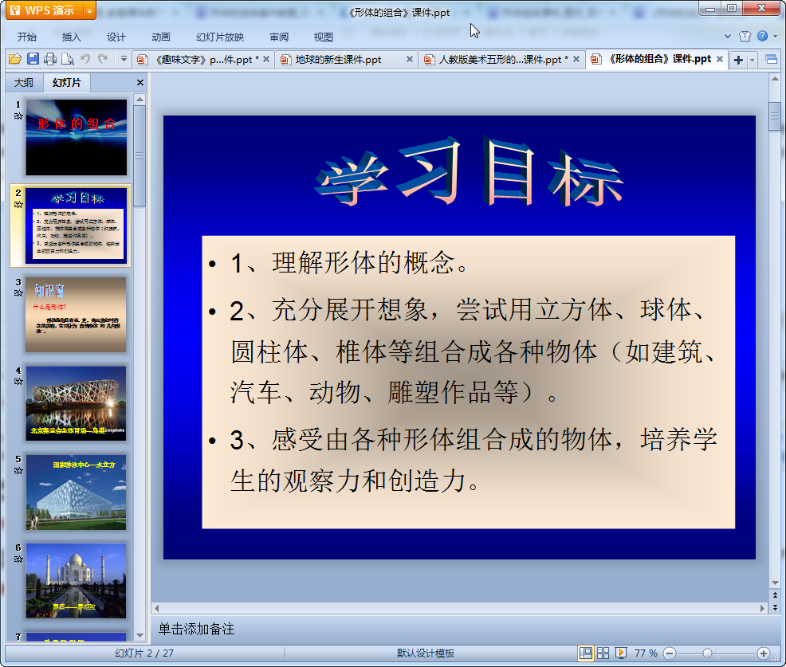Open the WPS 演示 application menu arrow
Viewport: 786px width, 667px height.
pyautogui.click(x=89, y=10)
